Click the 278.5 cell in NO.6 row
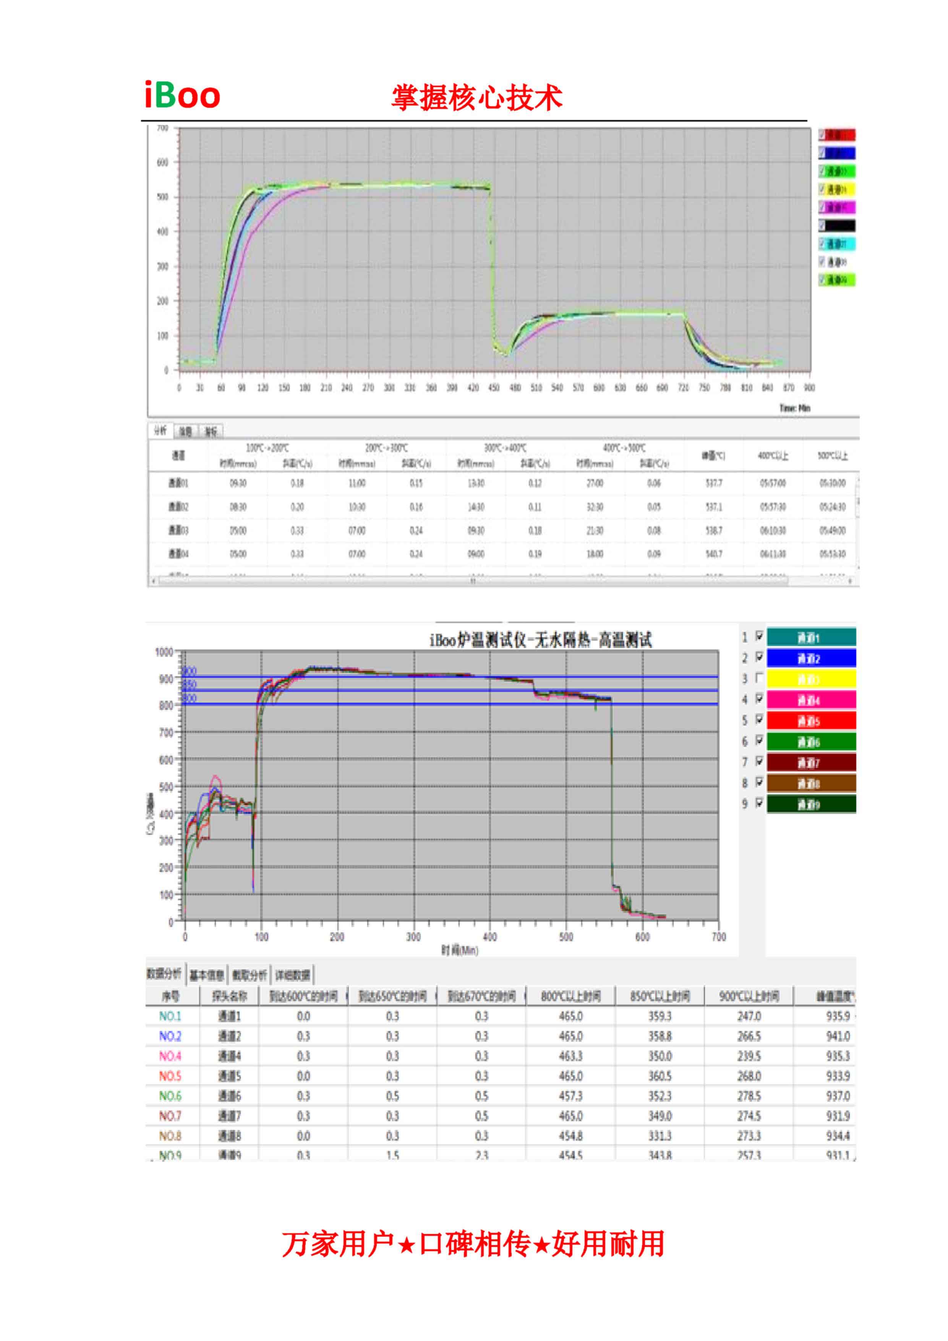 (x=749, y=1096)
